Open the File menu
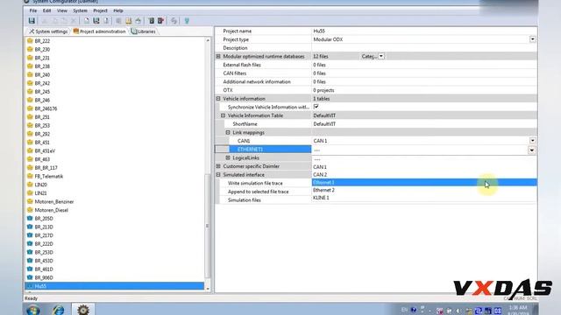Viewport: 561px width, 315px height. [33, 10]
